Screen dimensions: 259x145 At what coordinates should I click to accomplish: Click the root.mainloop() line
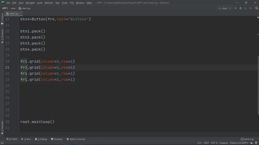(x=37, y=122)
